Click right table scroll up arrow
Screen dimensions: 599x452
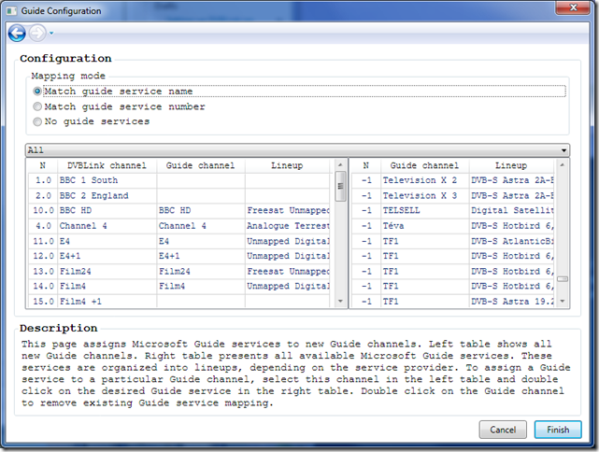562,165
